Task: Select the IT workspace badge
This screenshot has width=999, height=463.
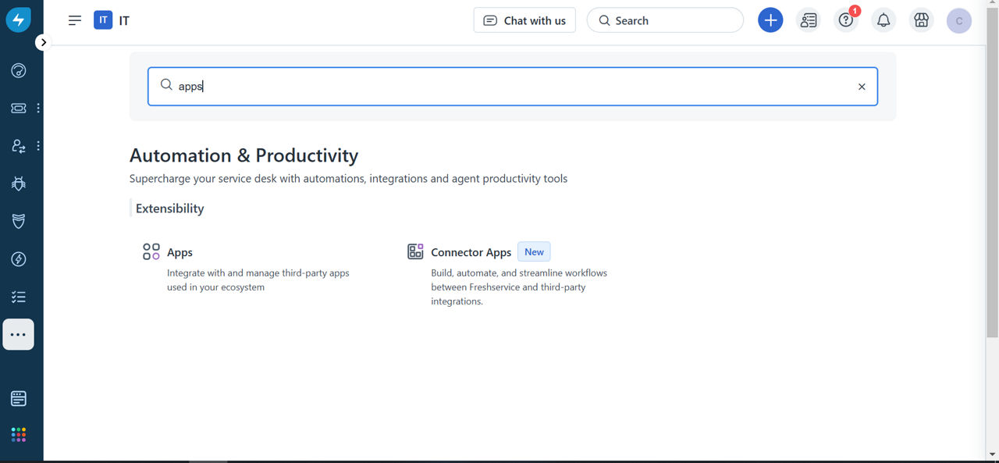Action: pos(103,20)
